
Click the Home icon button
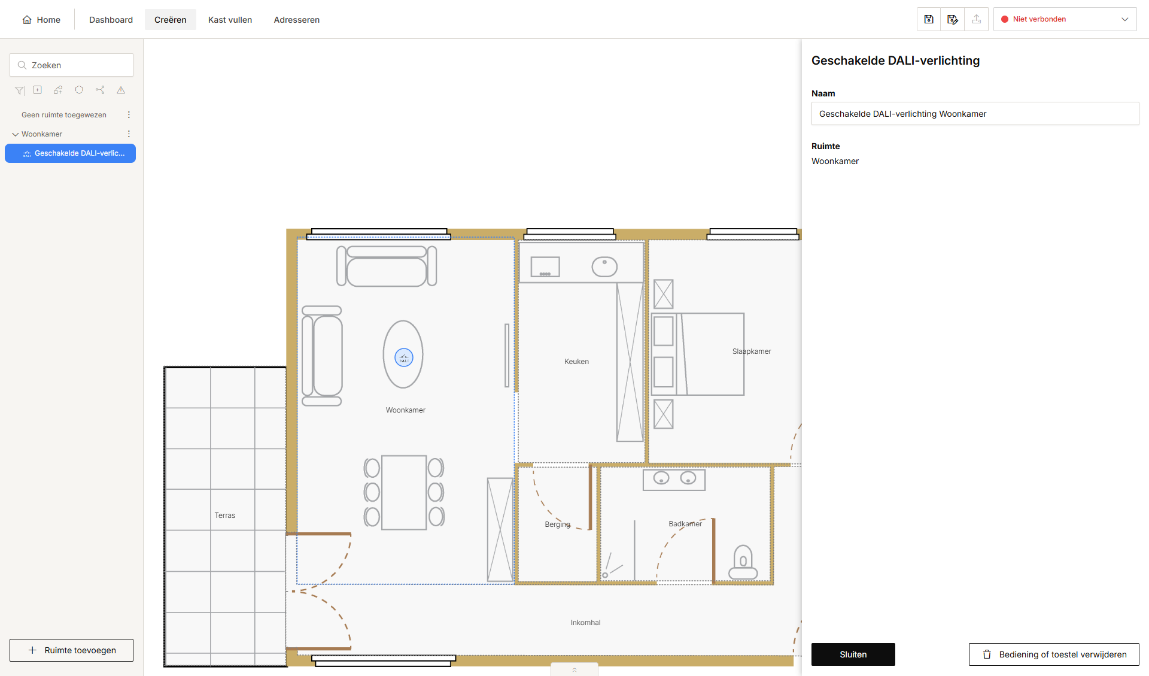coord(41,20)
